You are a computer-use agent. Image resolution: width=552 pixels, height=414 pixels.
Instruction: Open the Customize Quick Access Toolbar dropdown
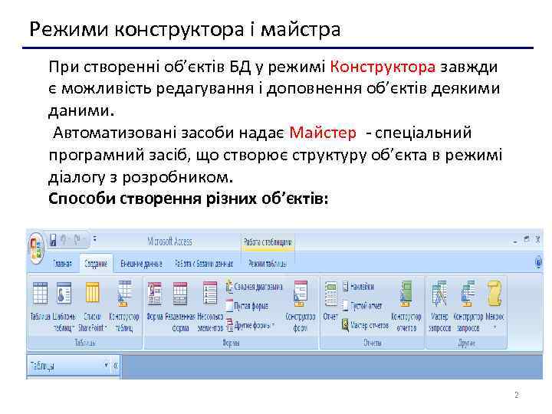pyautogui.click(x=95, y=240)
